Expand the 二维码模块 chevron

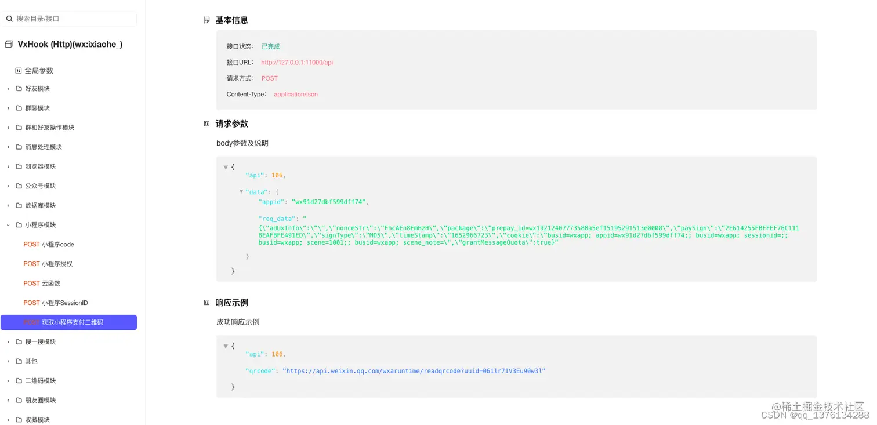[9, 381]
